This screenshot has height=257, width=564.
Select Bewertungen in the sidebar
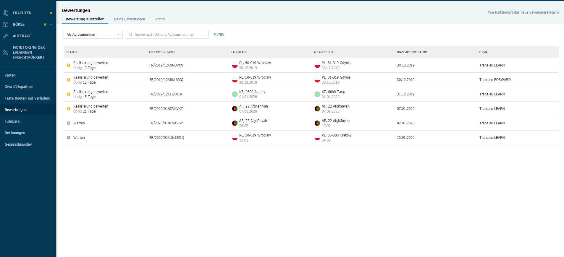click(16, 110)
